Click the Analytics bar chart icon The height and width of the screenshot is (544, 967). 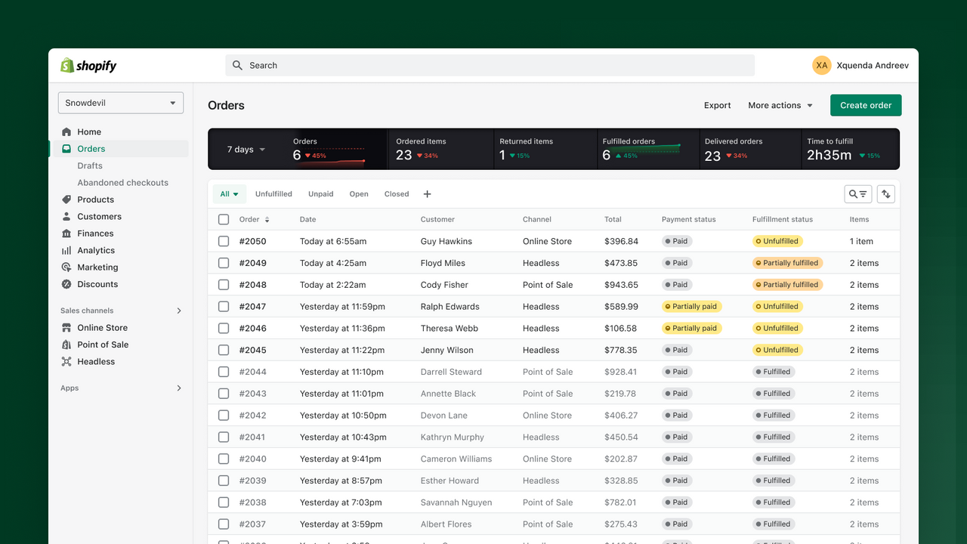tap(66, 250)
